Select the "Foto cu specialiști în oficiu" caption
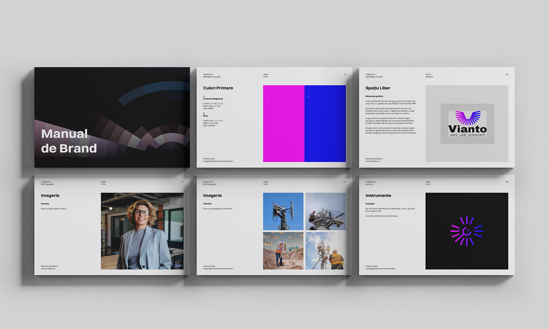Screen dimensions: 549x329 (x=53, y=209)
